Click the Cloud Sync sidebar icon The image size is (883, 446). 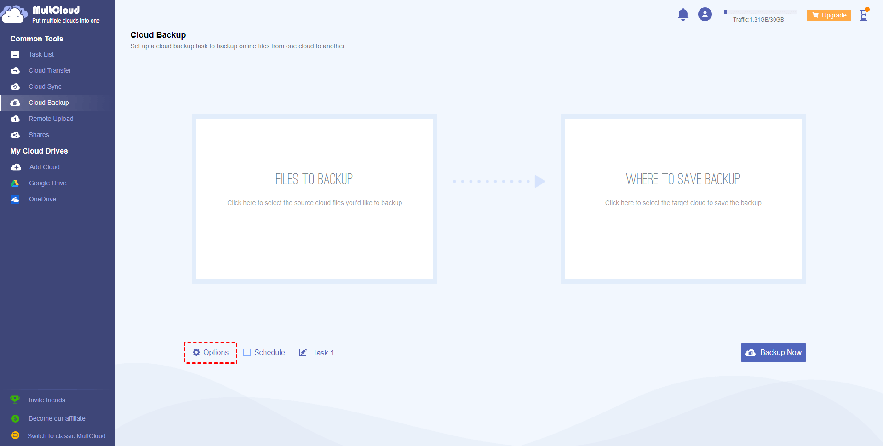tap(15, 86)
